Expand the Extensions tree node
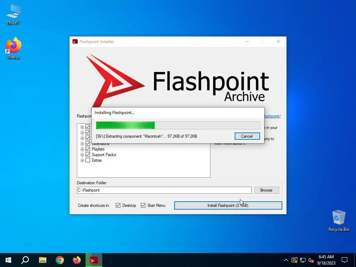 point(82,144)
